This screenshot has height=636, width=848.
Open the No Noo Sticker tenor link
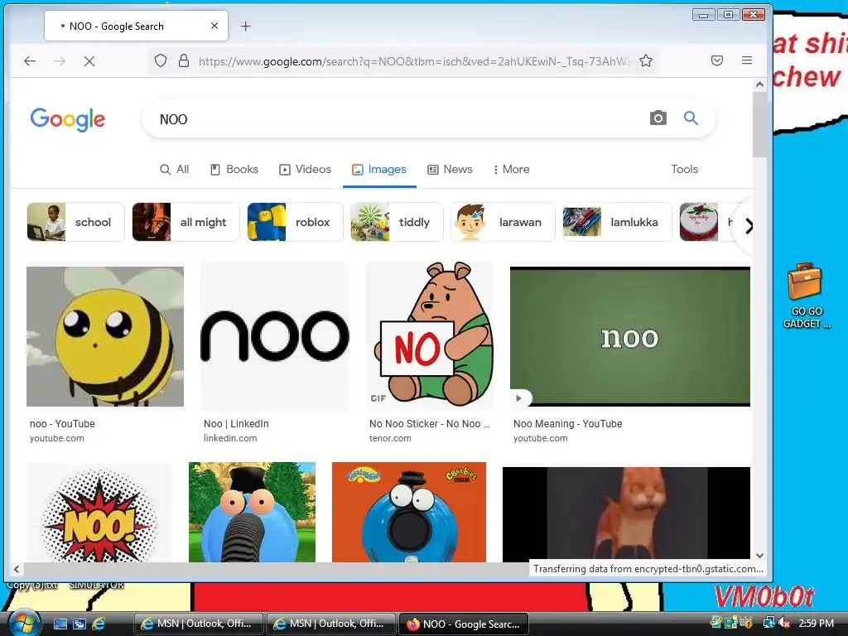tap(430, 424)
